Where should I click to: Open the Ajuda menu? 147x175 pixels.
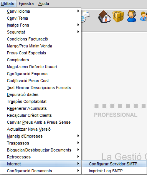44,3
